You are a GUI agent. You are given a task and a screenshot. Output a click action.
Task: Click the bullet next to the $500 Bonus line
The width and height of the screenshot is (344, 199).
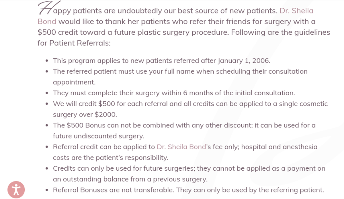46,125
